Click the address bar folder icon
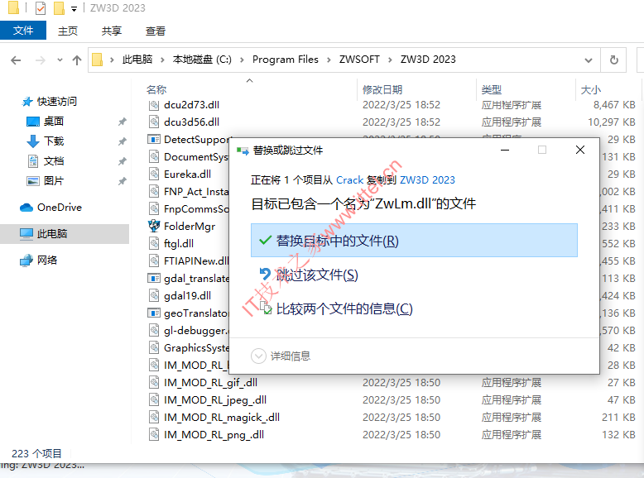This screenshot has width=644, height=478. click(98, 60)
